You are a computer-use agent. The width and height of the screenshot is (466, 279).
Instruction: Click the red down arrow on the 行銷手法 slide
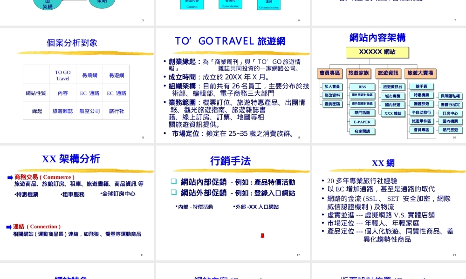pyautogui.click(x=262, y=236)
